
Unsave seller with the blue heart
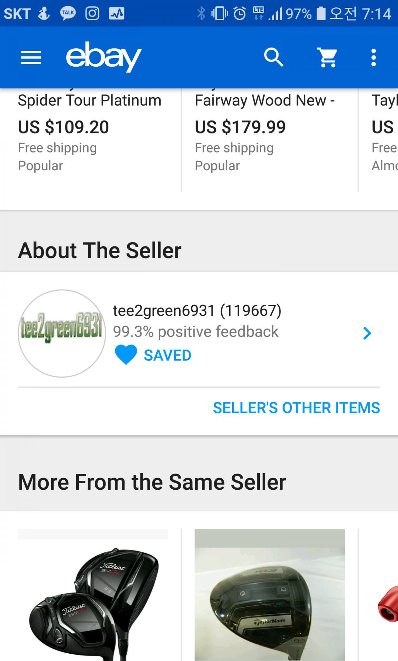click(x=126, y=355)
